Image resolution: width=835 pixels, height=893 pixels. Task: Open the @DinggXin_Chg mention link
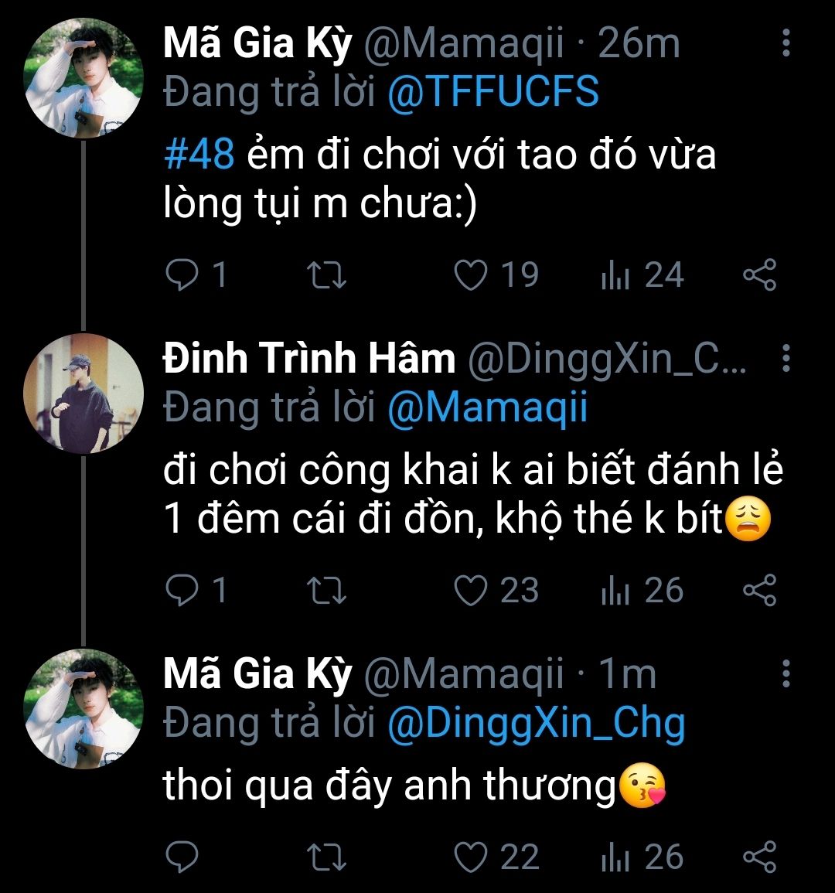pos(535,724)
